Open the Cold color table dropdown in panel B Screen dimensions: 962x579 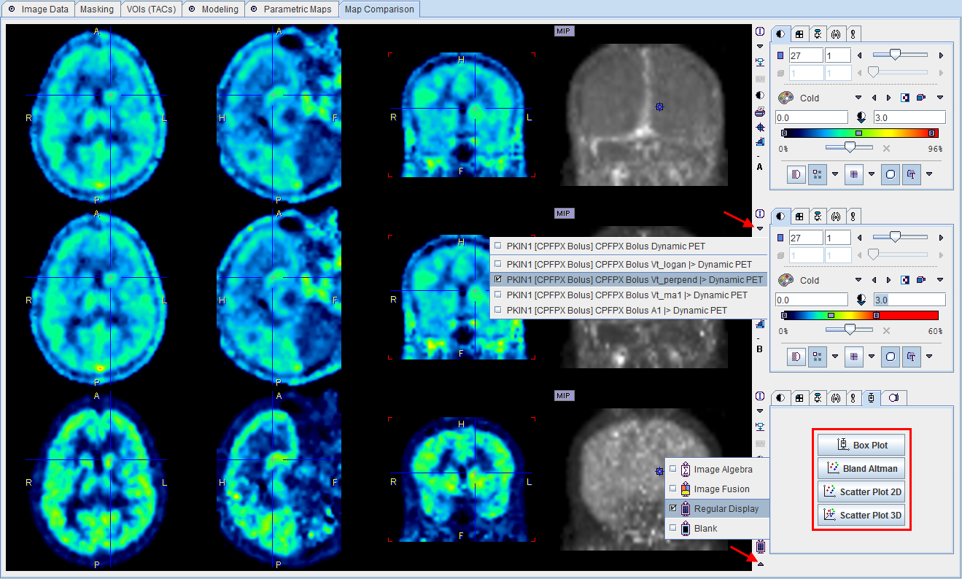click(x=859, y=280)
